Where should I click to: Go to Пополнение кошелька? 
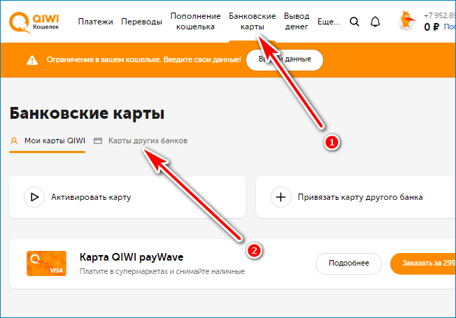pos(195,21)
